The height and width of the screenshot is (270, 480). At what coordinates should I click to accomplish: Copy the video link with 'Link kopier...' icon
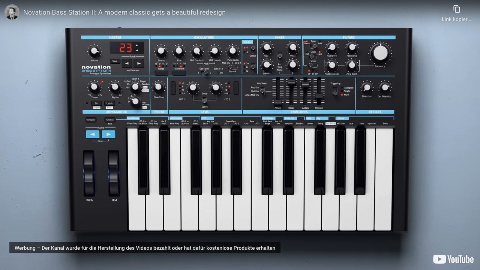456,13
